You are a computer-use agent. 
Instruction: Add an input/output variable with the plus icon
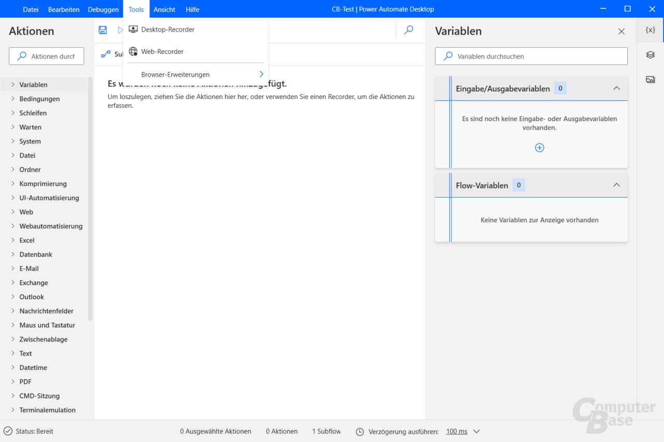tap(539, 148)
